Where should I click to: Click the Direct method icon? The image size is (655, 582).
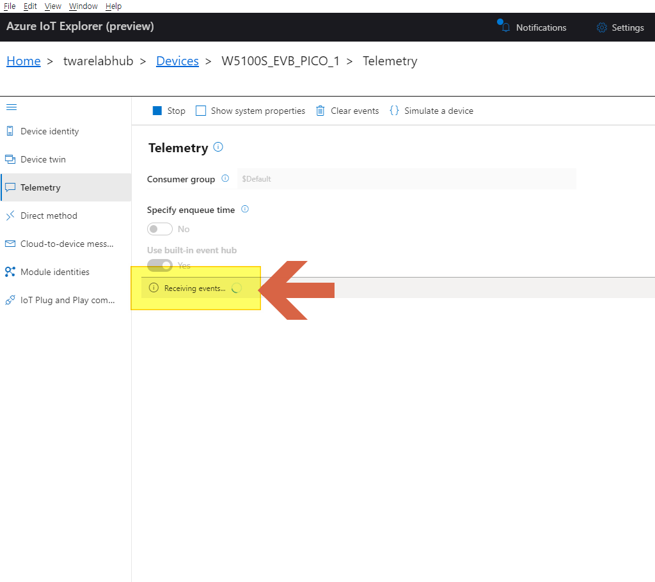(10, 216)
